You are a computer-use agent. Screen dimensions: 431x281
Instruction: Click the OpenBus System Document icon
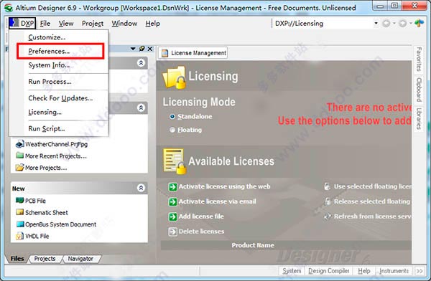pyautogui.click(x=20, y=224)
